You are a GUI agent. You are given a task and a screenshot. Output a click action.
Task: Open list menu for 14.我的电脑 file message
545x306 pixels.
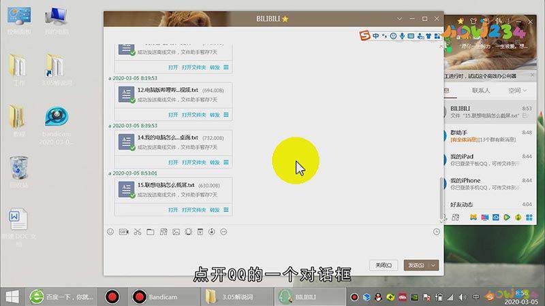226,162
